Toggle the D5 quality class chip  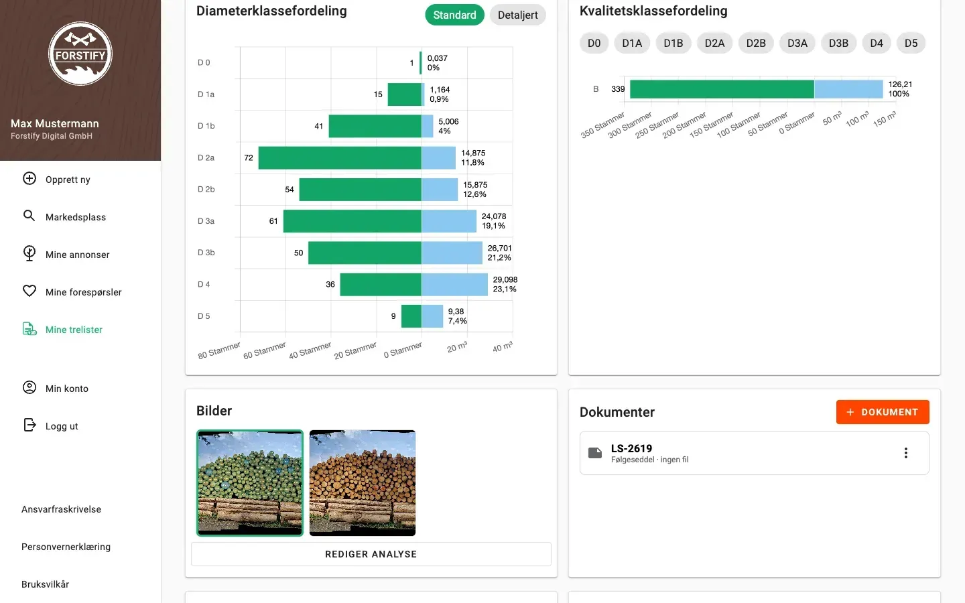click(x=911, y=43)
